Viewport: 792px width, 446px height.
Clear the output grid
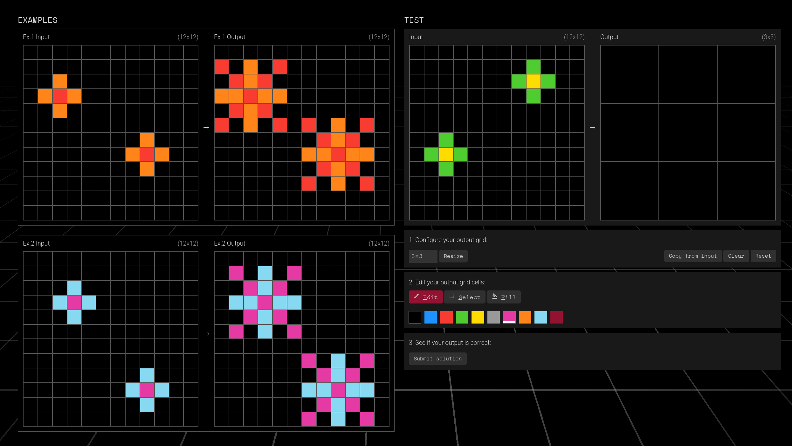tap(736, 256)
